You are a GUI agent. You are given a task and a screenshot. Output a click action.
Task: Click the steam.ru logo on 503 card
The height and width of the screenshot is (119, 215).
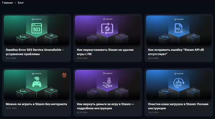tap(37, 19)
